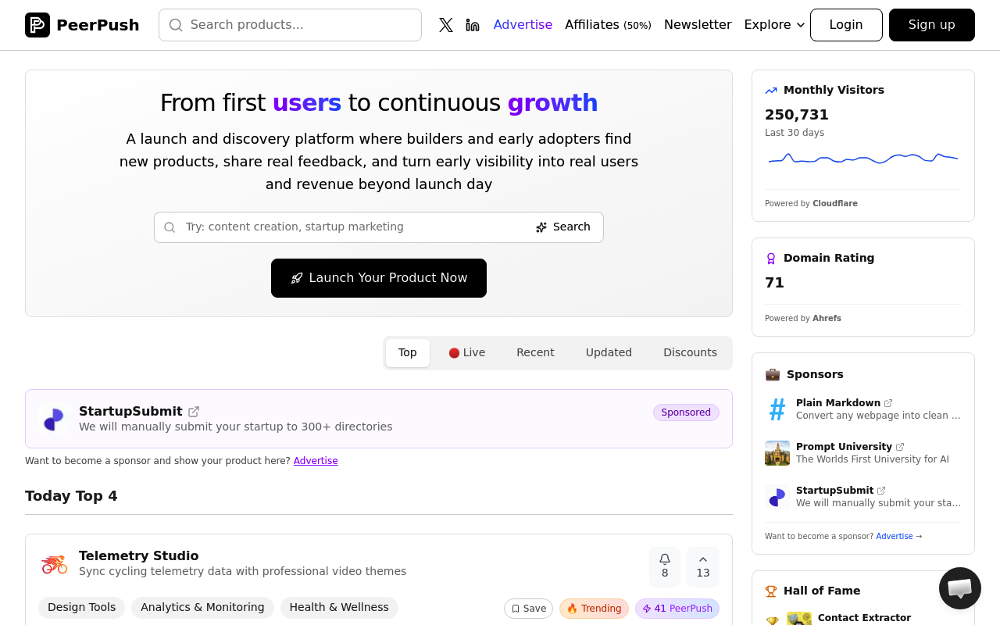Click the PeerPush logo icon

coord(37,25)
